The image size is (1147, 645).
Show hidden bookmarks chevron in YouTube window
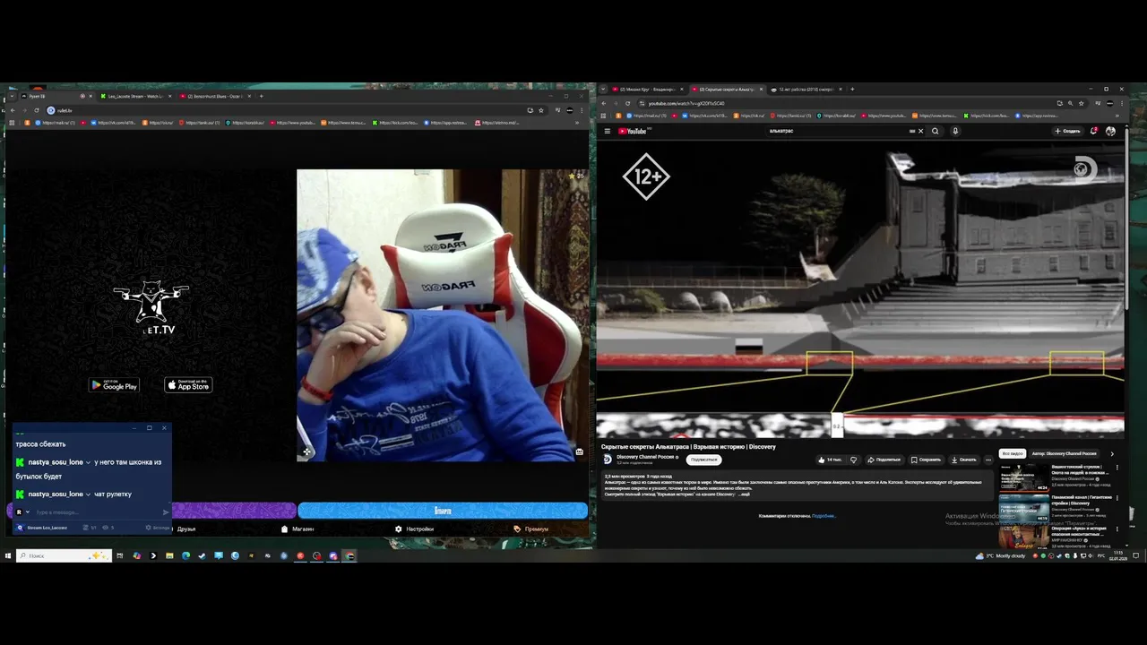(1117, 116)
